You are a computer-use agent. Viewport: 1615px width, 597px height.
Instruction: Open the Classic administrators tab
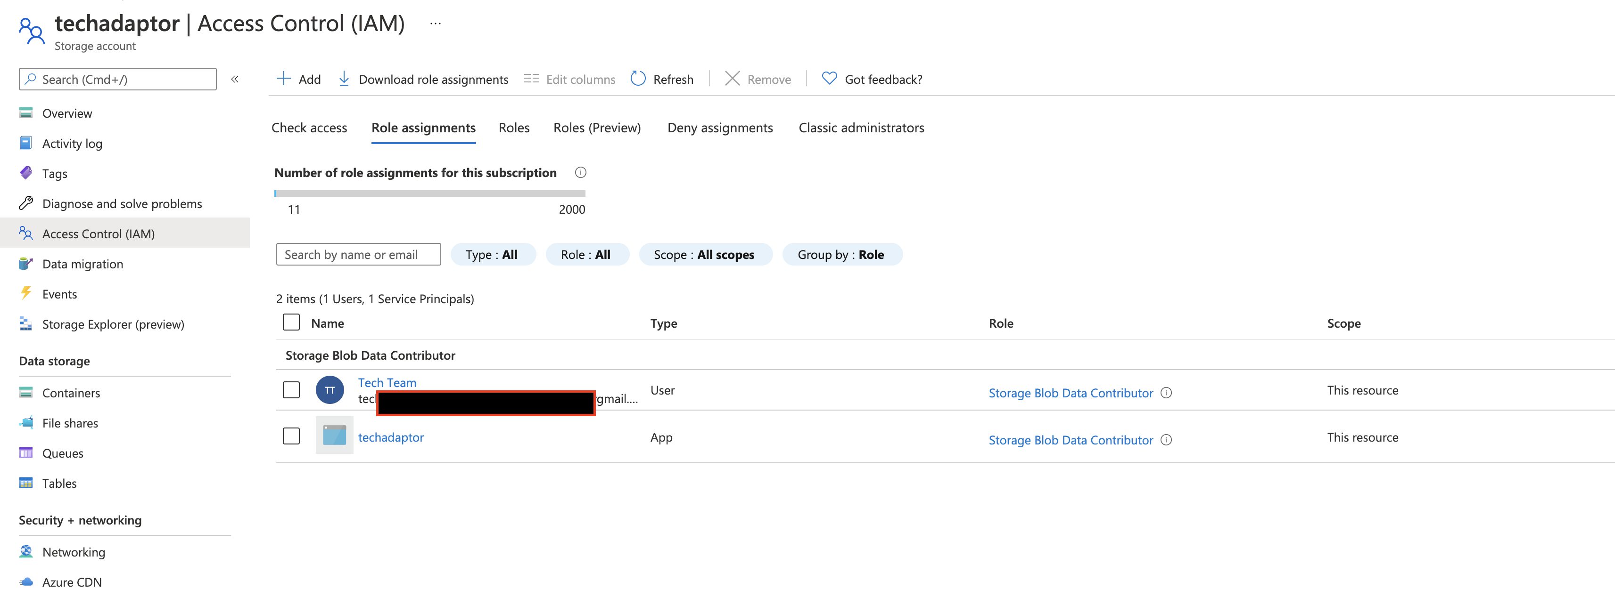[861, 128]
